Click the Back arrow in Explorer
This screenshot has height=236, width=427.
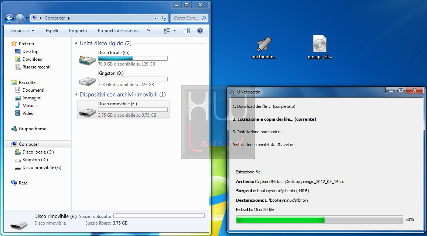pyautogui.click(x=9, y=18)
